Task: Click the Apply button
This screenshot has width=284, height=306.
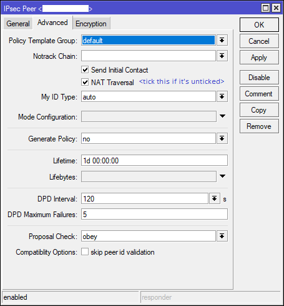Action: point(259,58)
